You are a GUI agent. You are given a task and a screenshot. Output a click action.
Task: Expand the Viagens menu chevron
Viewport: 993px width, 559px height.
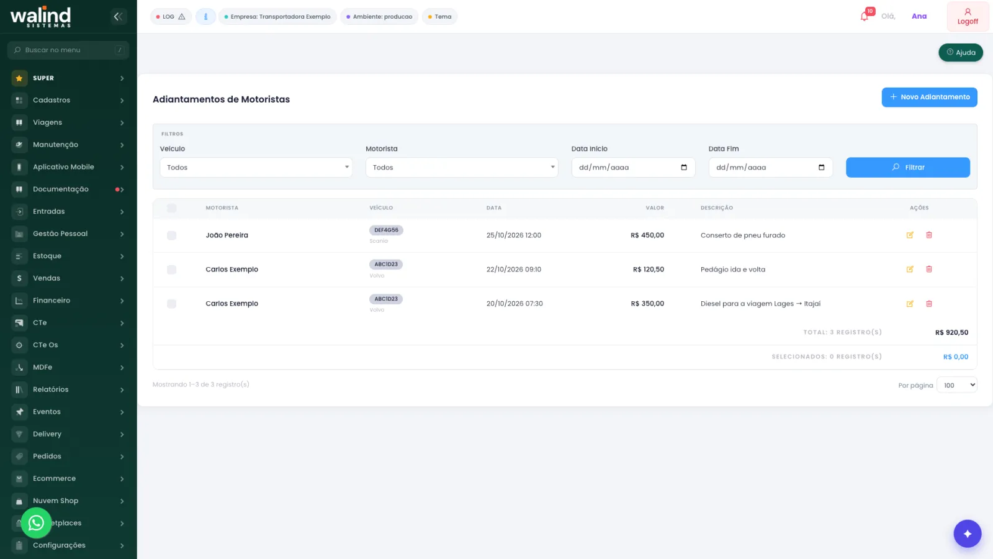point(122,123)
